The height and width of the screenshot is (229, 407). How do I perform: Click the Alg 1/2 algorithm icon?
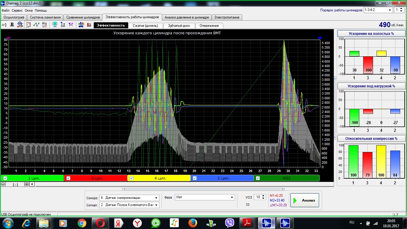coord(44,25)
